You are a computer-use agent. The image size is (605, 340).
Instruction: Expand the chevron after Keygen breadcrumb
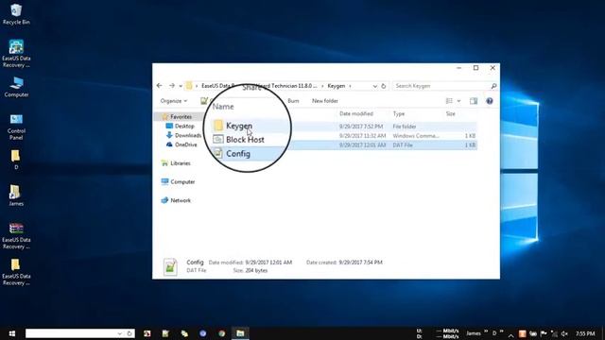[x=350, y=86]
